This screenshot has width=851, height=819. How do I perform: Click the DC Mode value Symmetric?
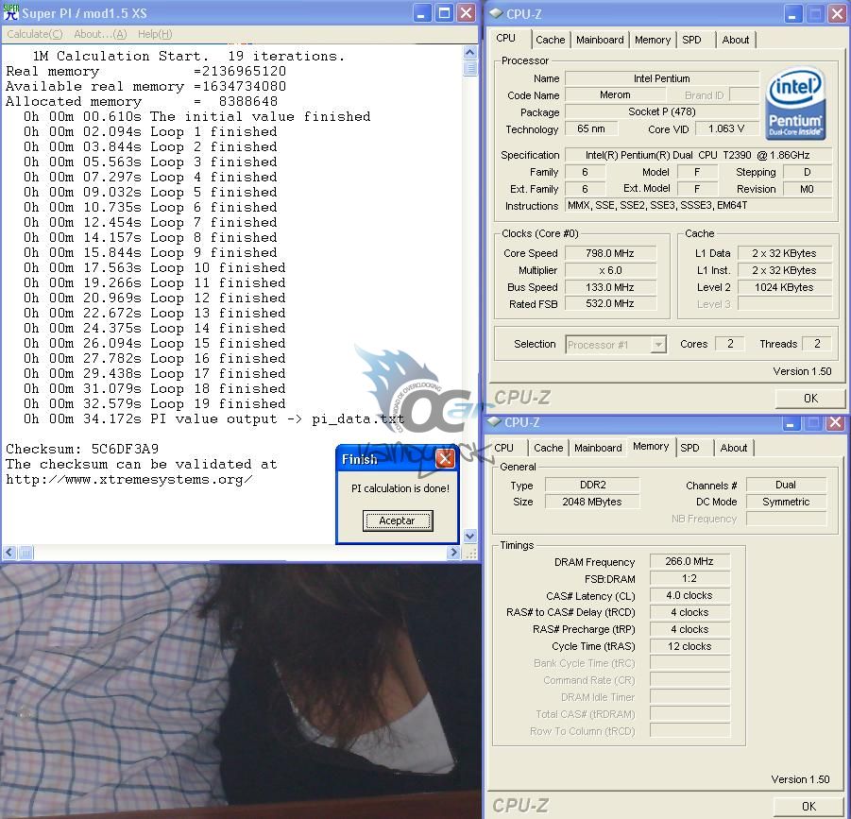786,502
